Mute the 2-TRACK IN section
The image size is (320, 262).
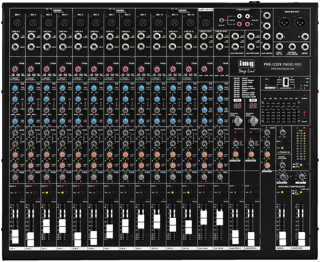(x=287, y=141)
